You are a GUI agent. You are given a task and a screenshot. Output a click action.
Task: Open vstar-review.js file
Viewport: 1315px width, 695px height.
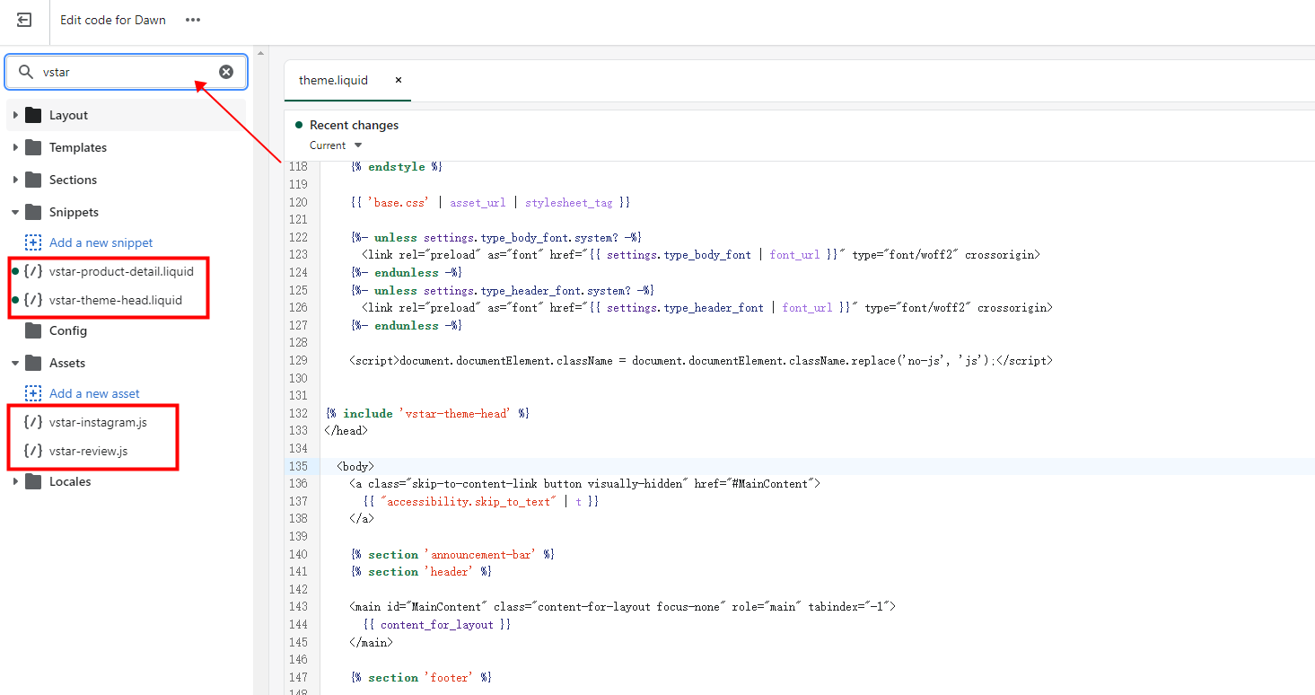point(88,451)
